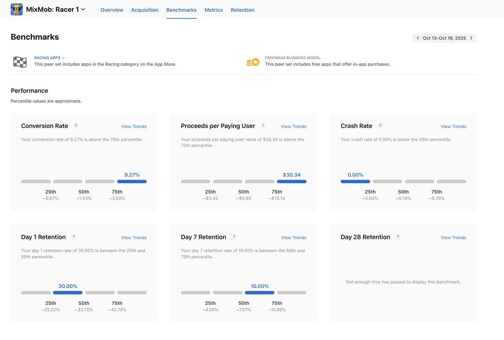Click the Day 1 Retention title
The height and width of the screenshot is (340, 504).
[x=43, y=237]
